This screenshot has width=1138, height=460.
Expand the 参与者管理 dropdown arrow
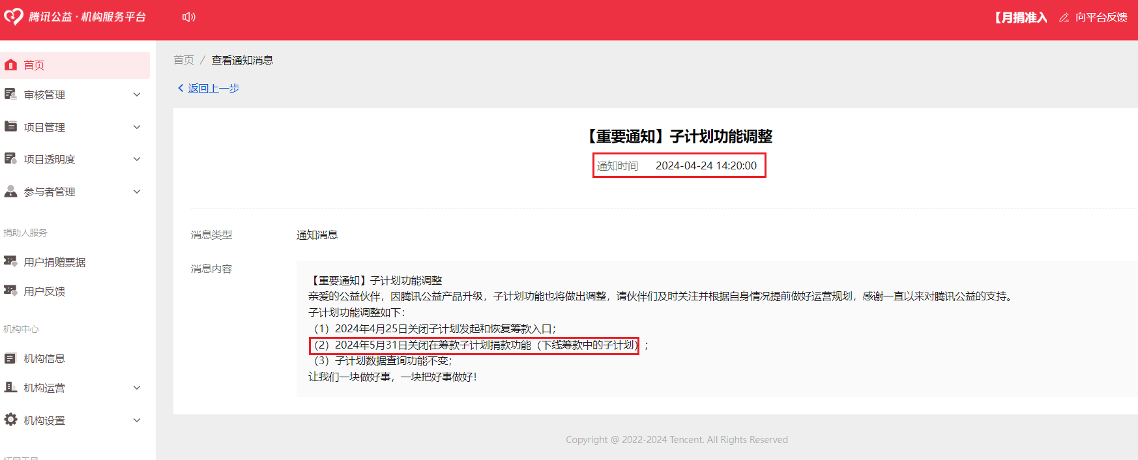tap(137, 192)
